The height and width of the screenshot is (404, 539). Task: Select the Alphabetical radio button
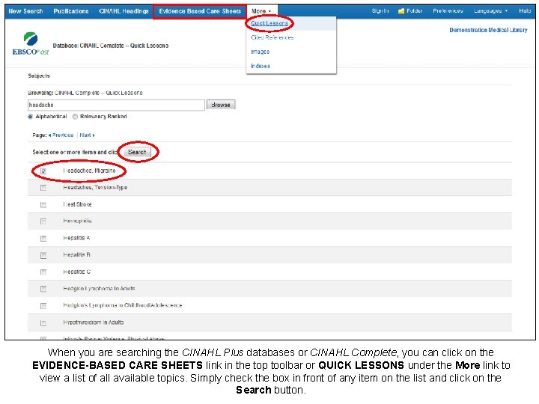[31, 117]
